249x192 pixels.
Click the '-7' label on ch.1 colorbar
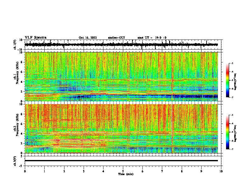click(232, 97)
